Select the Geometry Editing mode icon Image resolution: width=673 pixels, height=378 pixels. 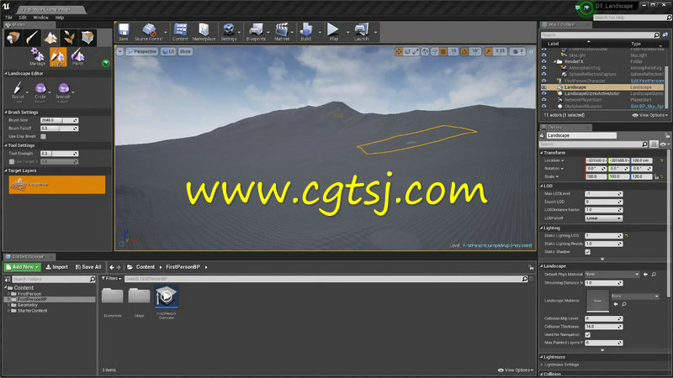click(x=87, y=38)
